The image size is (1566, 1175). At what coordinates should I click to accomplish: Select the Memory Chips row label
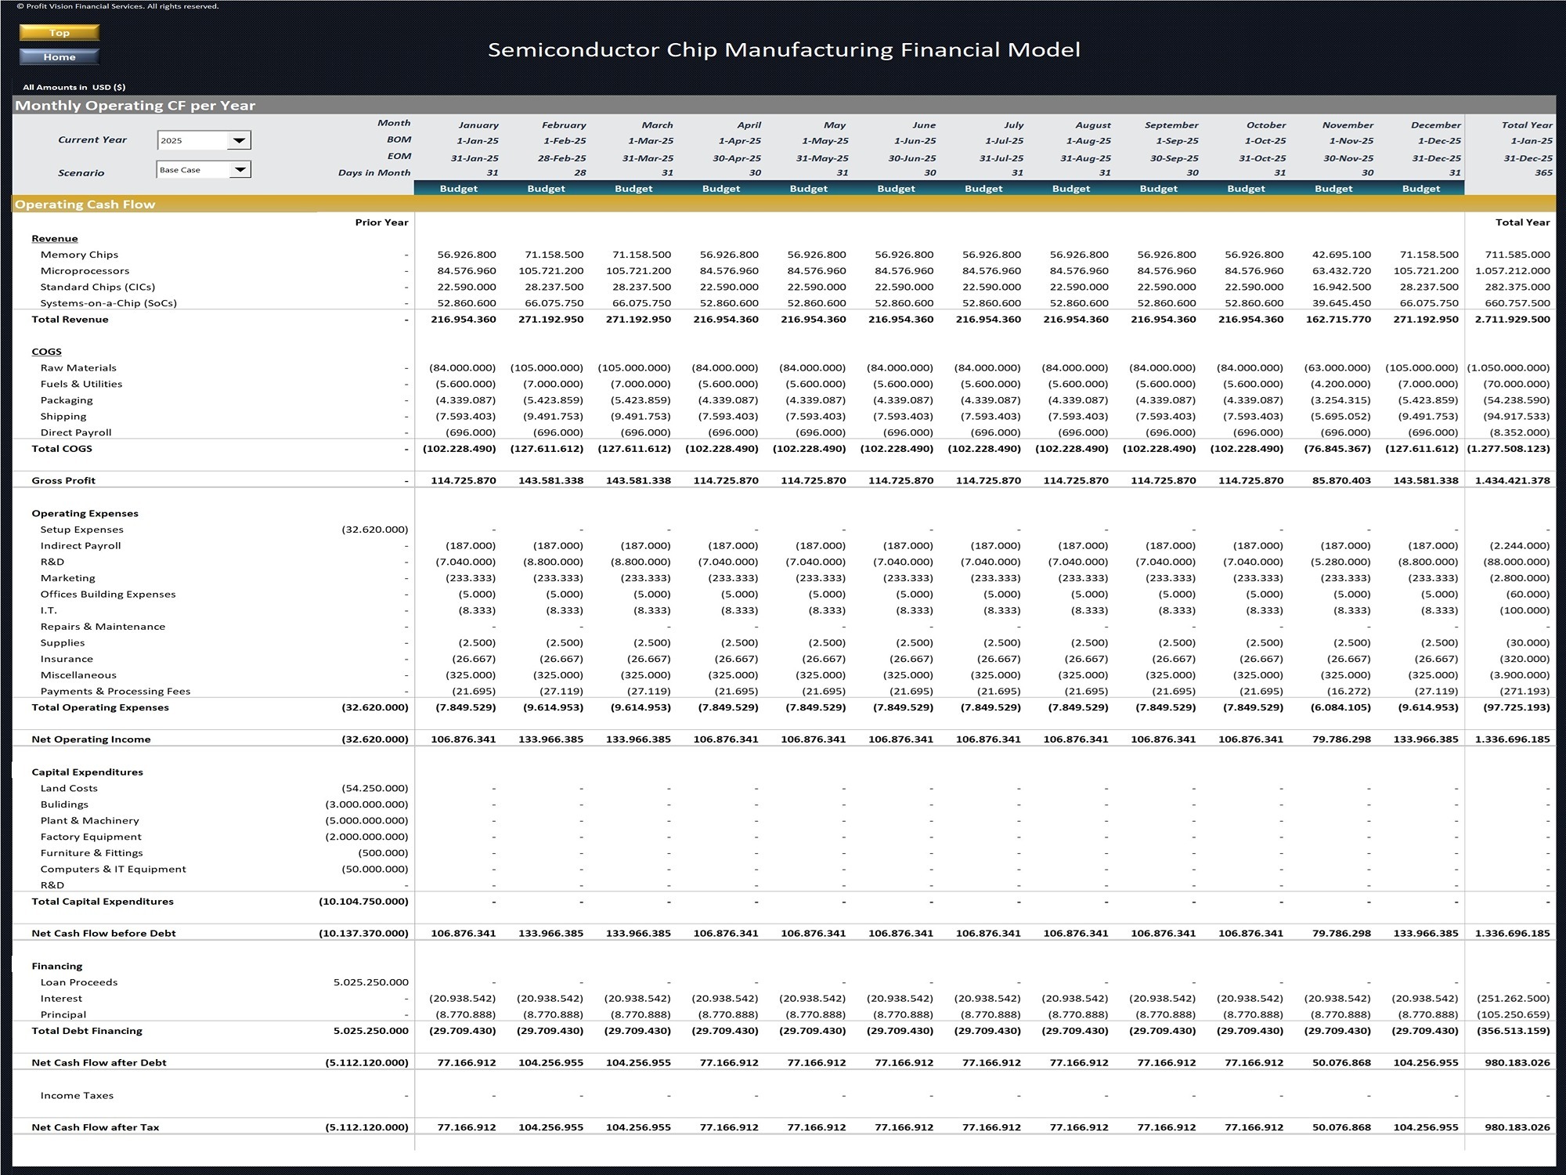(79, 255)
